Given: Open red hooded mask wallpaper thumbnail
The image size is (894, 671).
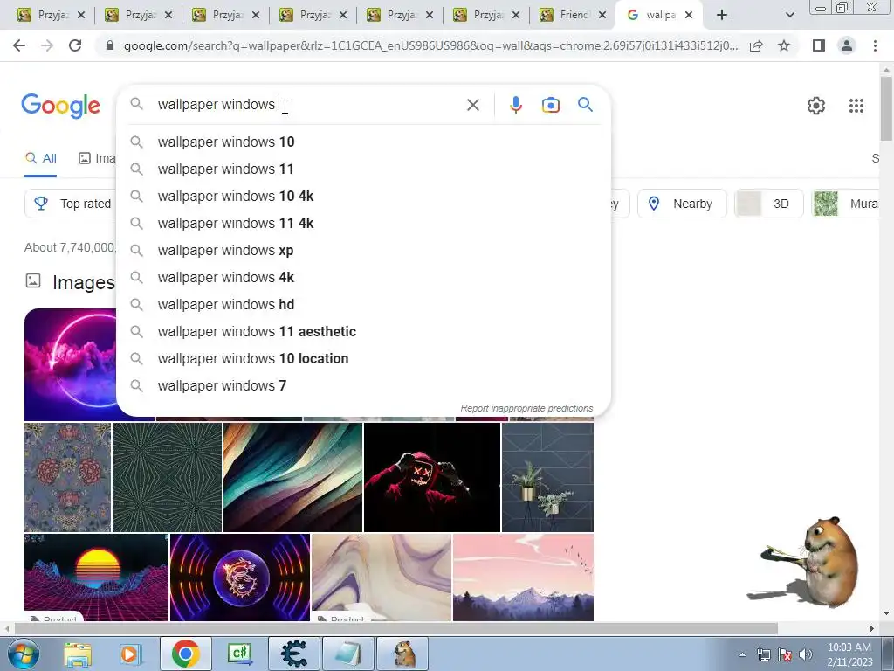Looking at the screenshot, I should coord(431,478).
